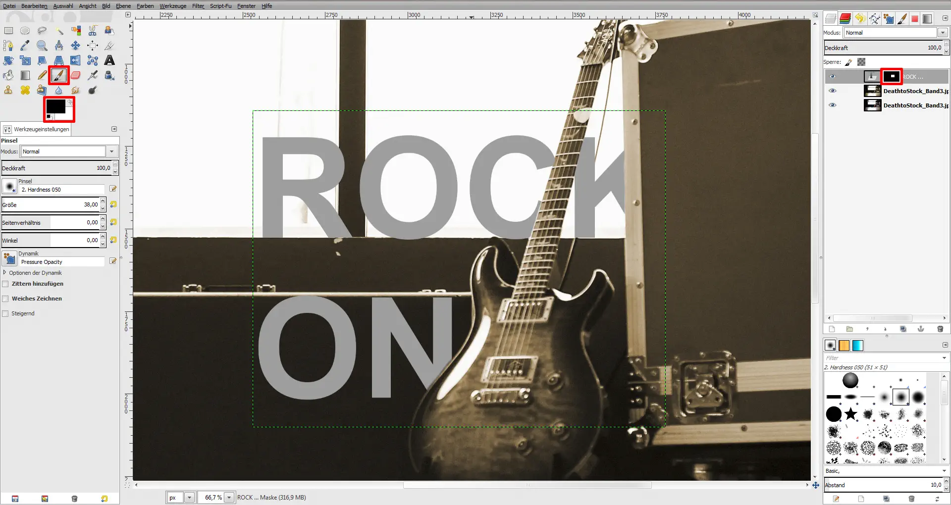
Task: Open the zoom percentage dropdown
Action: tap(229, 498)
